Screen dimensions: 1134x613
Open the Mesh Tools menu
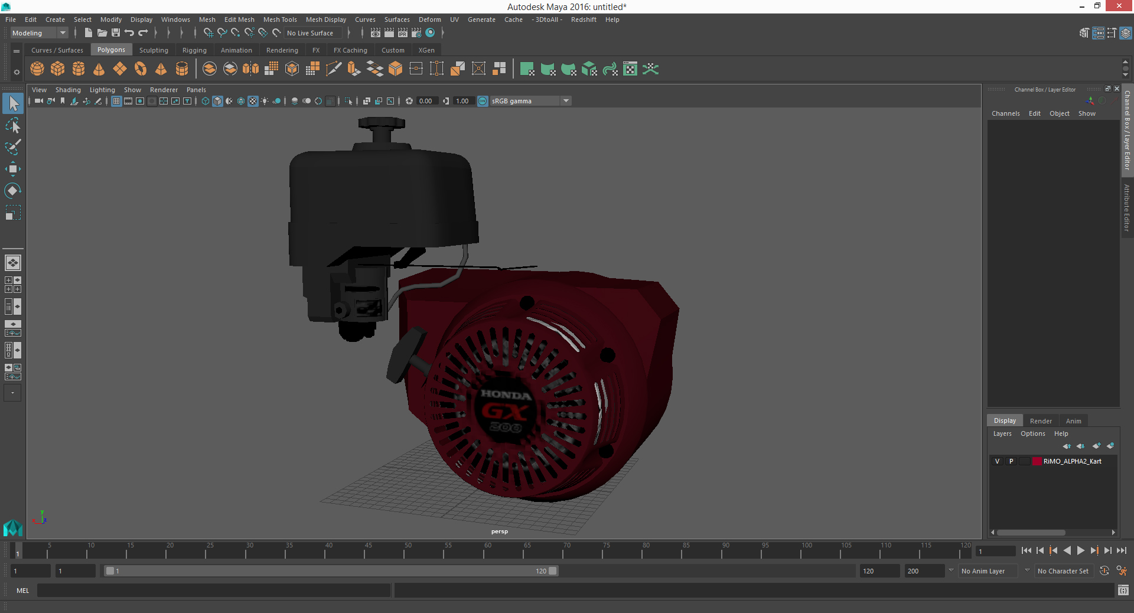click(x=280, y=19)
